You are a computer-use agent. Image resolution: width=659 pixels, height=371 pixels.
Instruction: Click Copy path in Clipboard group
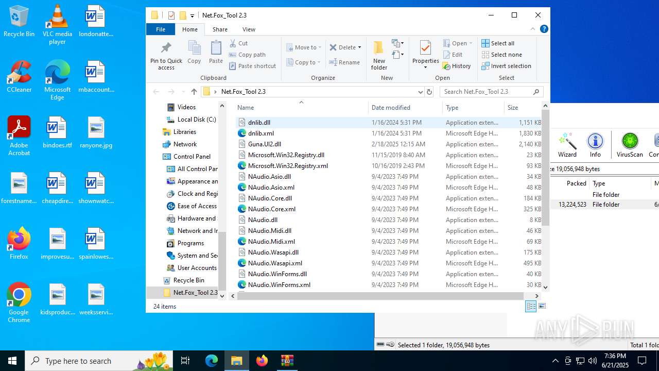(x=247, y=55)
